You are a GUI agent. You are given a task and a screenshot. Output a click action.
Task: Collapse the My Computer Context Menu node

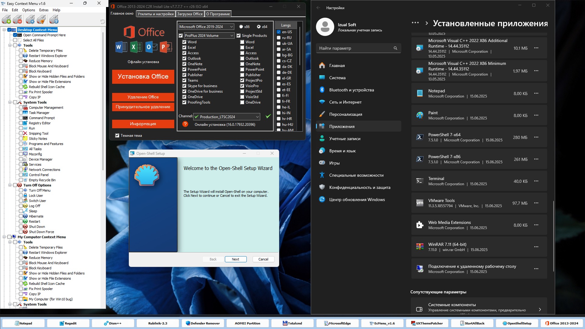tap(4, 237)
